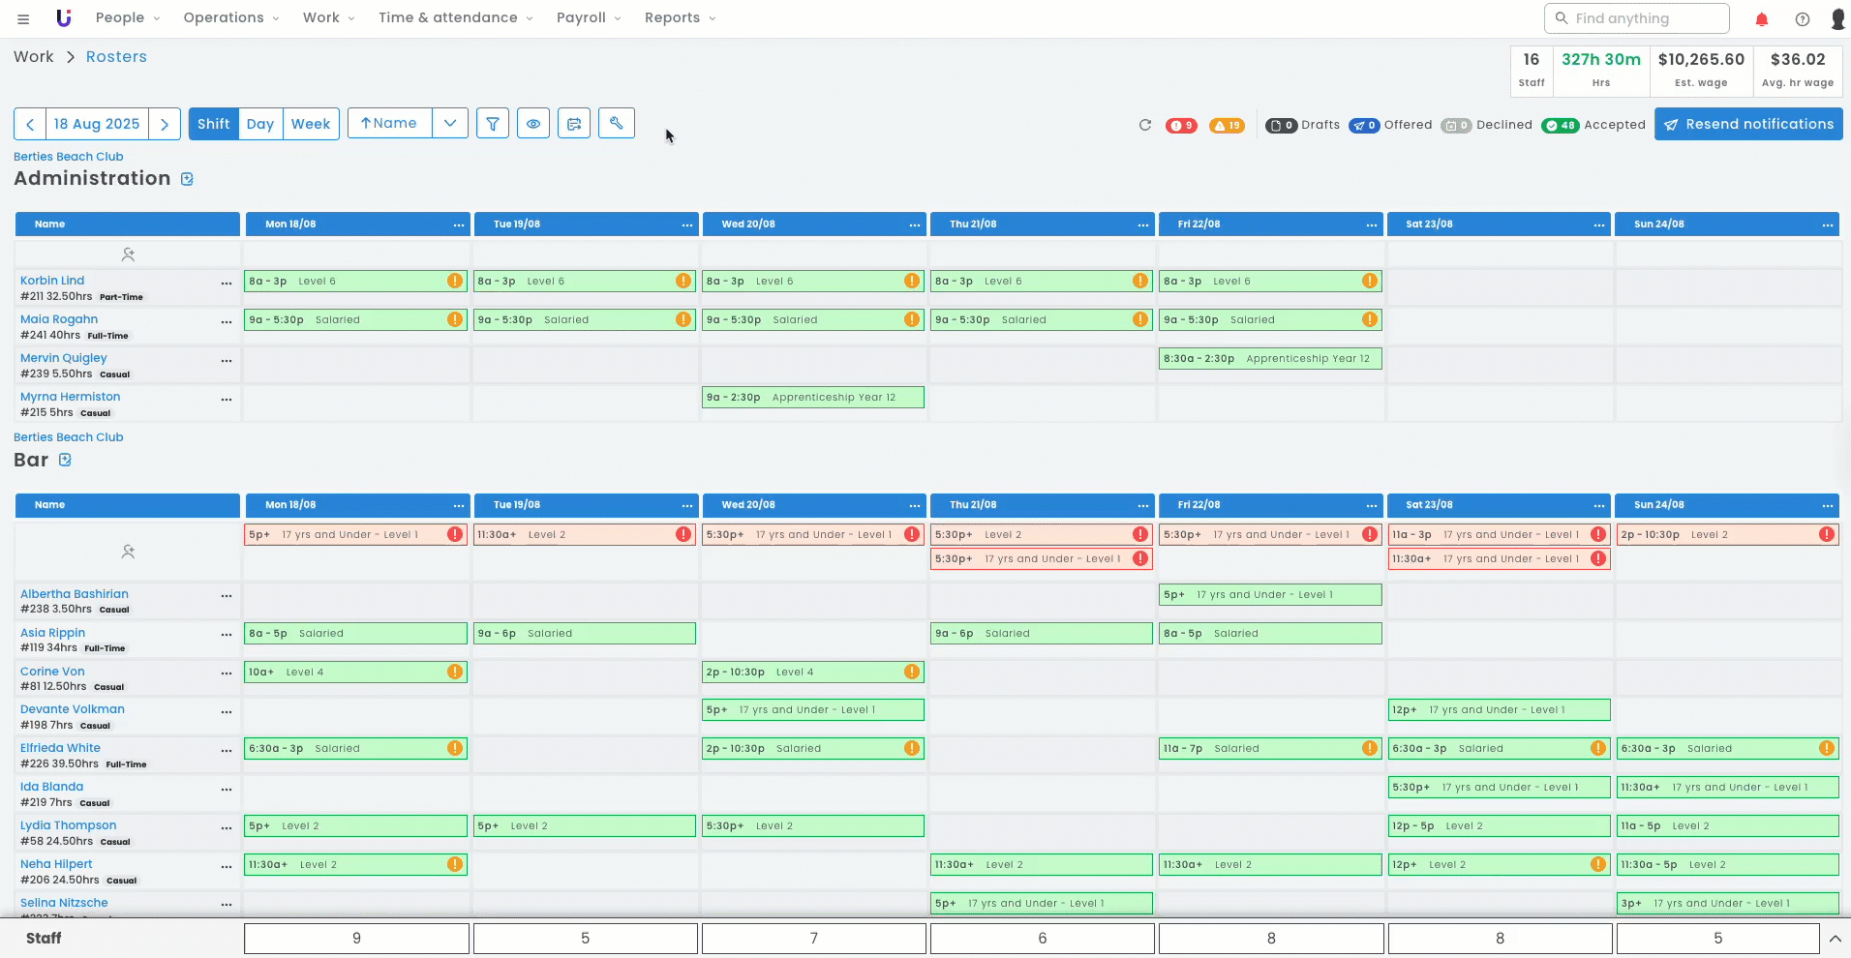
Task: Expand the Name sort dropdown arrow
Action: pos(450,124)
